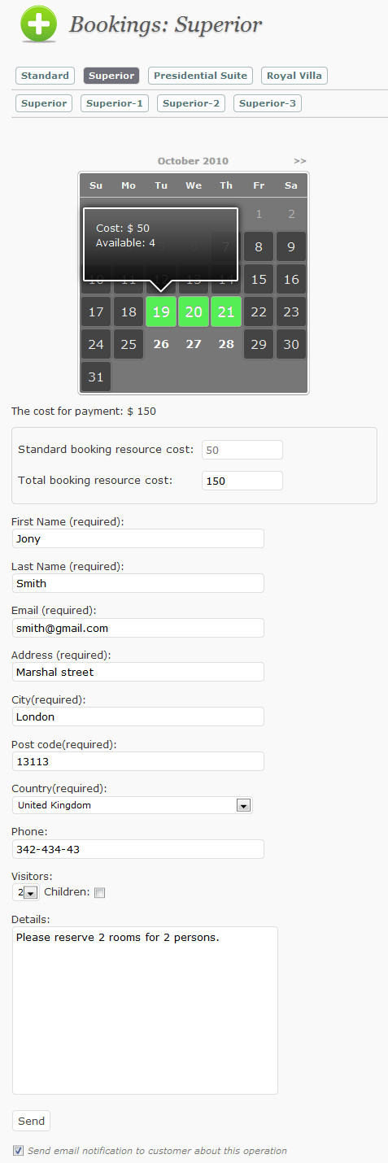Tick the Children checkbox

pos(99,893)
